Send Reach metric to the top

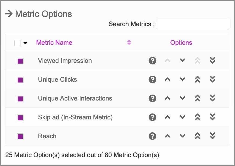click(197, 136)
